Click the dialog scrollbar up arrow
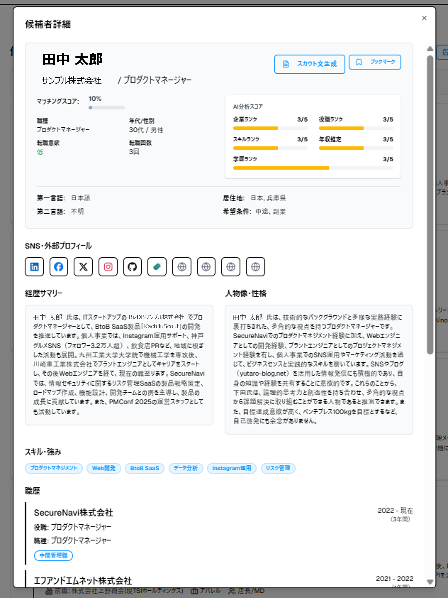Image resolution: width=448 pixels, height=598 pixels. coord(430,49)
